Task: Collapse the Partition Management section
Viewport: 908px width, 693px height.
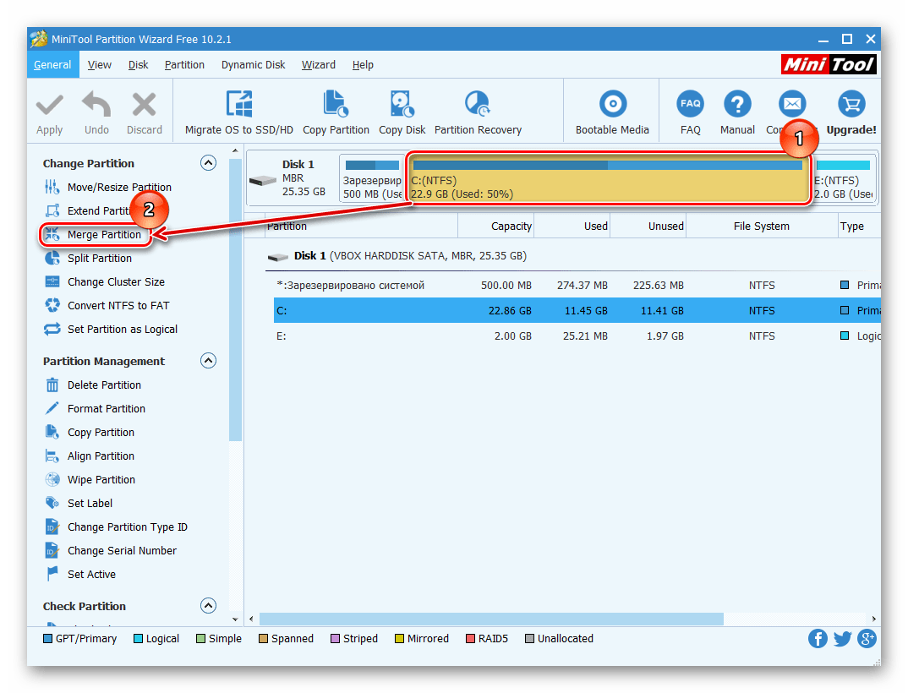Action: [209, 361]
